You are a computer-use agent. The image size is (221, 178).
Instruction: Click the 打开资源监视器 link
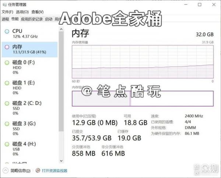[55, 171]
